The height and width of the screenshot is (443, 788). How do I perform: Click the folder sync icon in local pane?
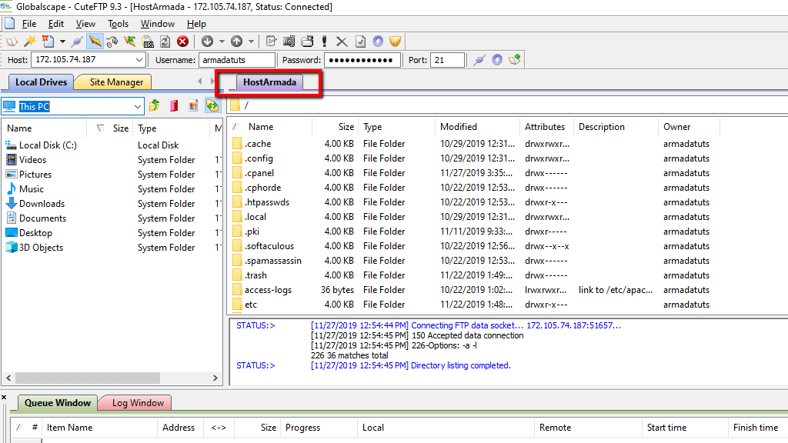tap(212, 105)
